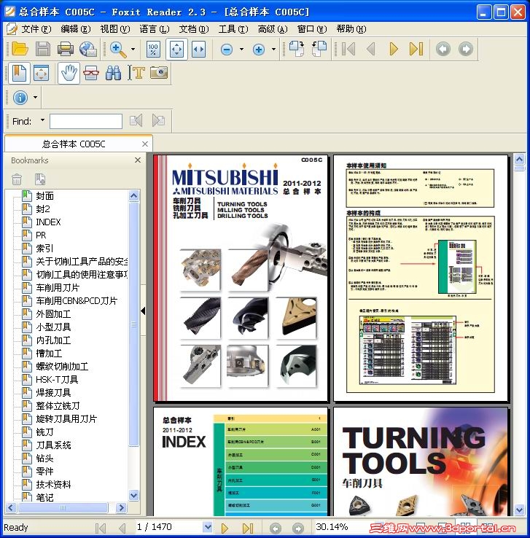530x538 pixels.
Task: Go to next view in toolbar
Action: click(x=466, y=49)
